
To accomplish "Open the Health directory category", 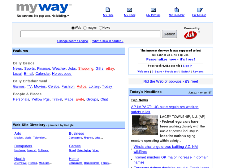I will (19, 159).
